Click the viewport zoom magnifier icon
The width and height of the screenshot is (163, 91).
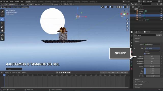(x=127, y=20)
